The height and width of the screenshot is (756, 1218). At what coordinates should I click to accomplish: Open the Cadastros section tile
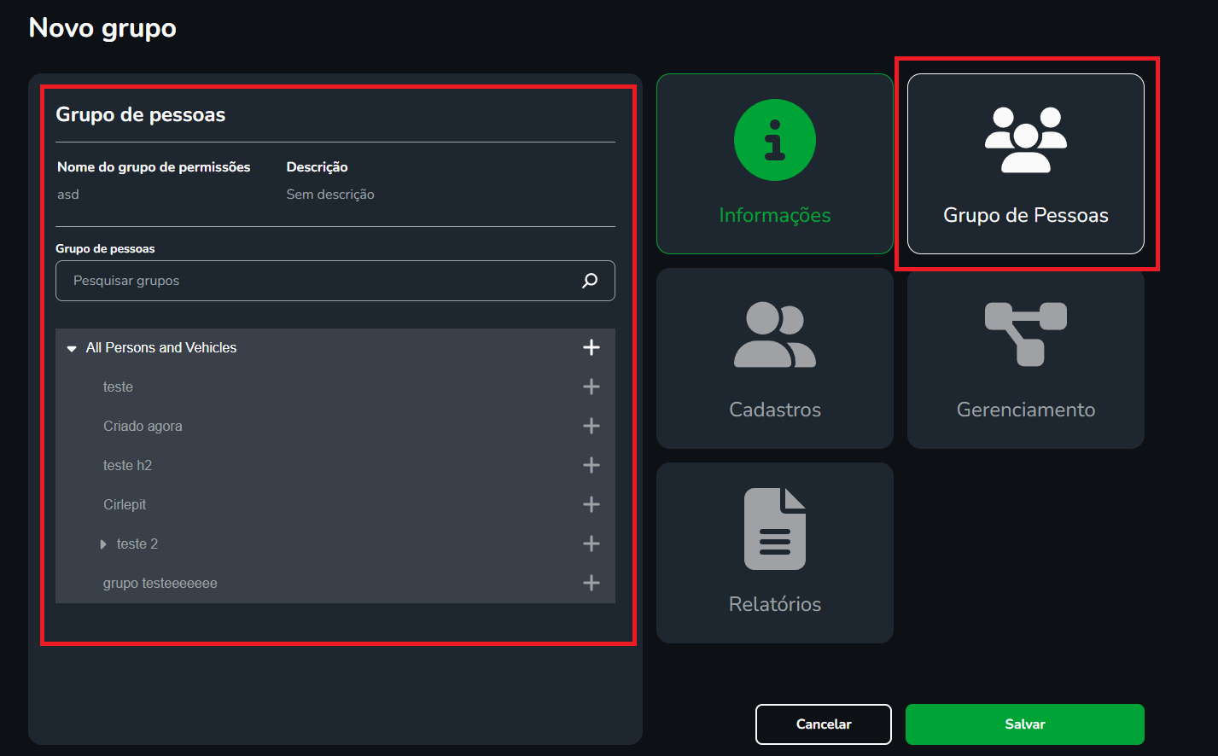tap(774, 358)
